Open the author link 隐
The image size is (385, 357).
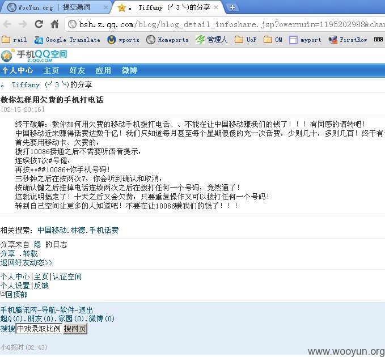[x=37, y=244]
